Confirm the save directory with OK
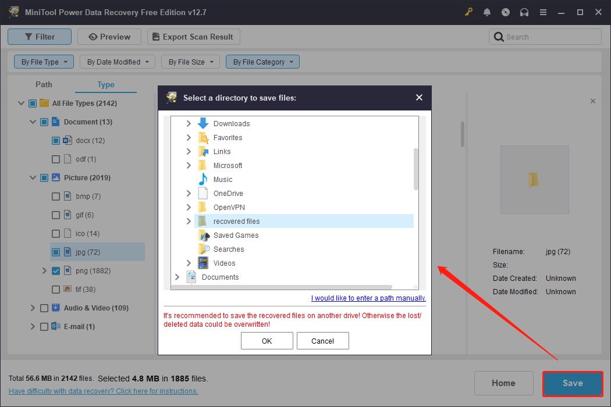Viewport: 611px width, 407px height. [267, 340]
